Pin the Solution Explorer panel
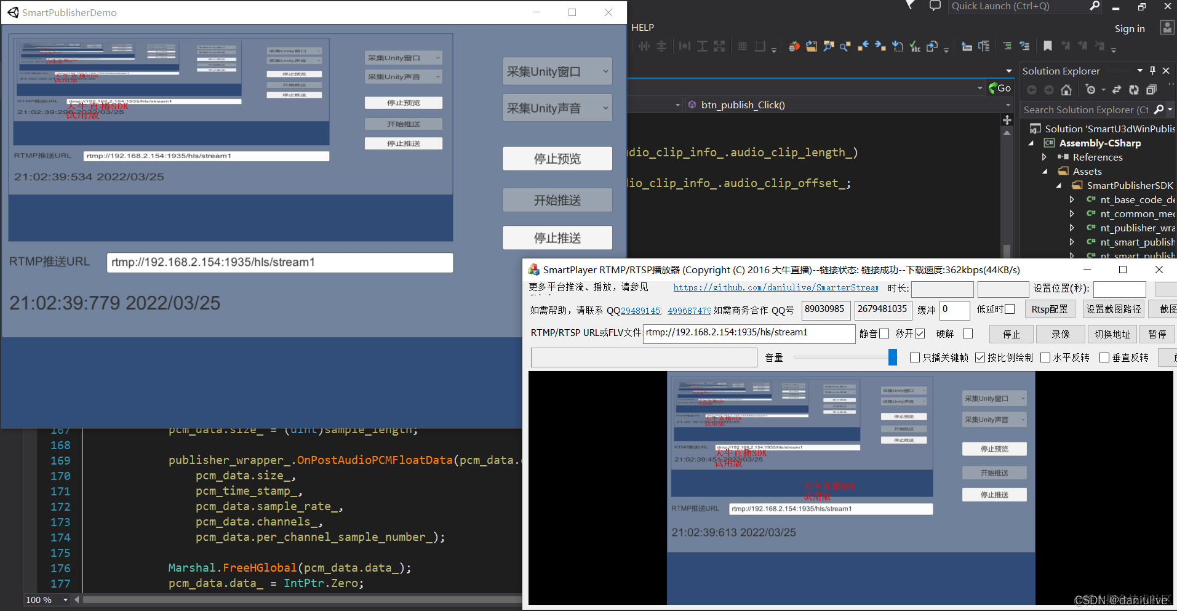This screenshot has height=611, width=1177. pyautogui.click(x=1152, y=71)
